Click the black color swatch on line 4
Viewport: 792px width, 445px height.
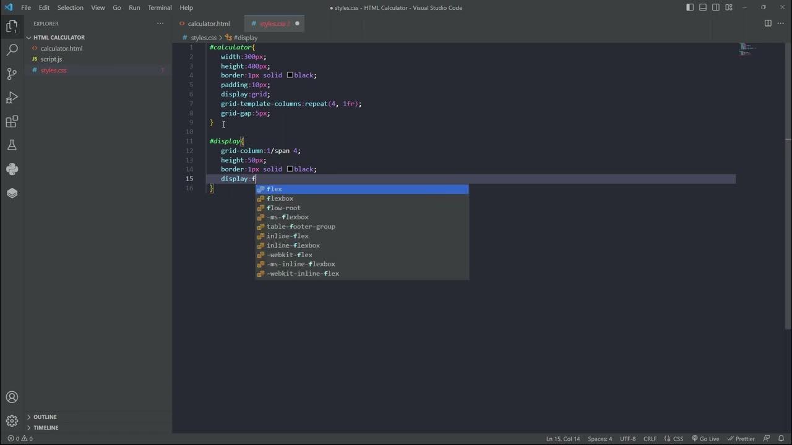[290, 75]
